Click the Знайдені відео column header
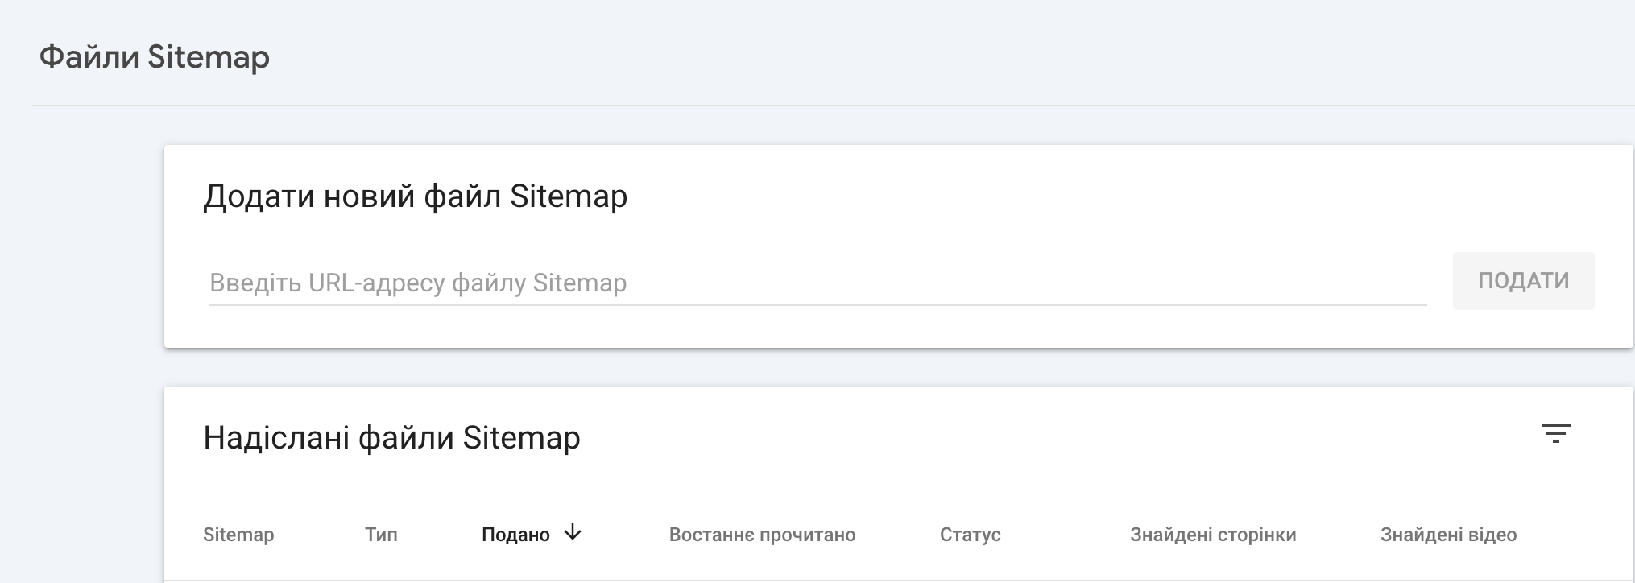 (x=1448, y=535)
